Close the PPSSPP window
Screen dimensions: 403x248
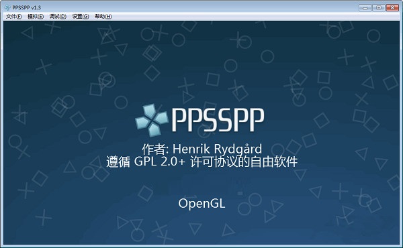[392, 7]
